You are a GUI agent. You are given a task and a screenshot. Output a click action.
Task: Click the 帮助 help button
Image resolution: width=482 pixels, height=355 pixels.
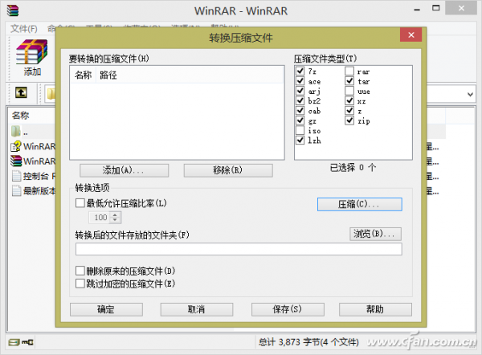pos(375,309)
